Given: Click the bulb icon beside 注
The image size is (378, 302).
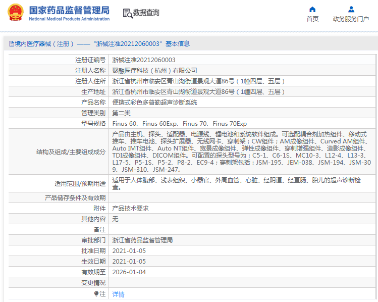Looking at the screenshot, I should point(96,293).
